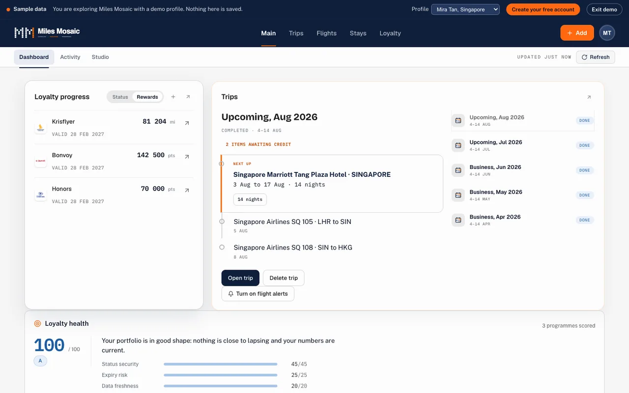This screenshot has height=393, width=629.
Task: Click the Open trip button
Action: (240, 278)
